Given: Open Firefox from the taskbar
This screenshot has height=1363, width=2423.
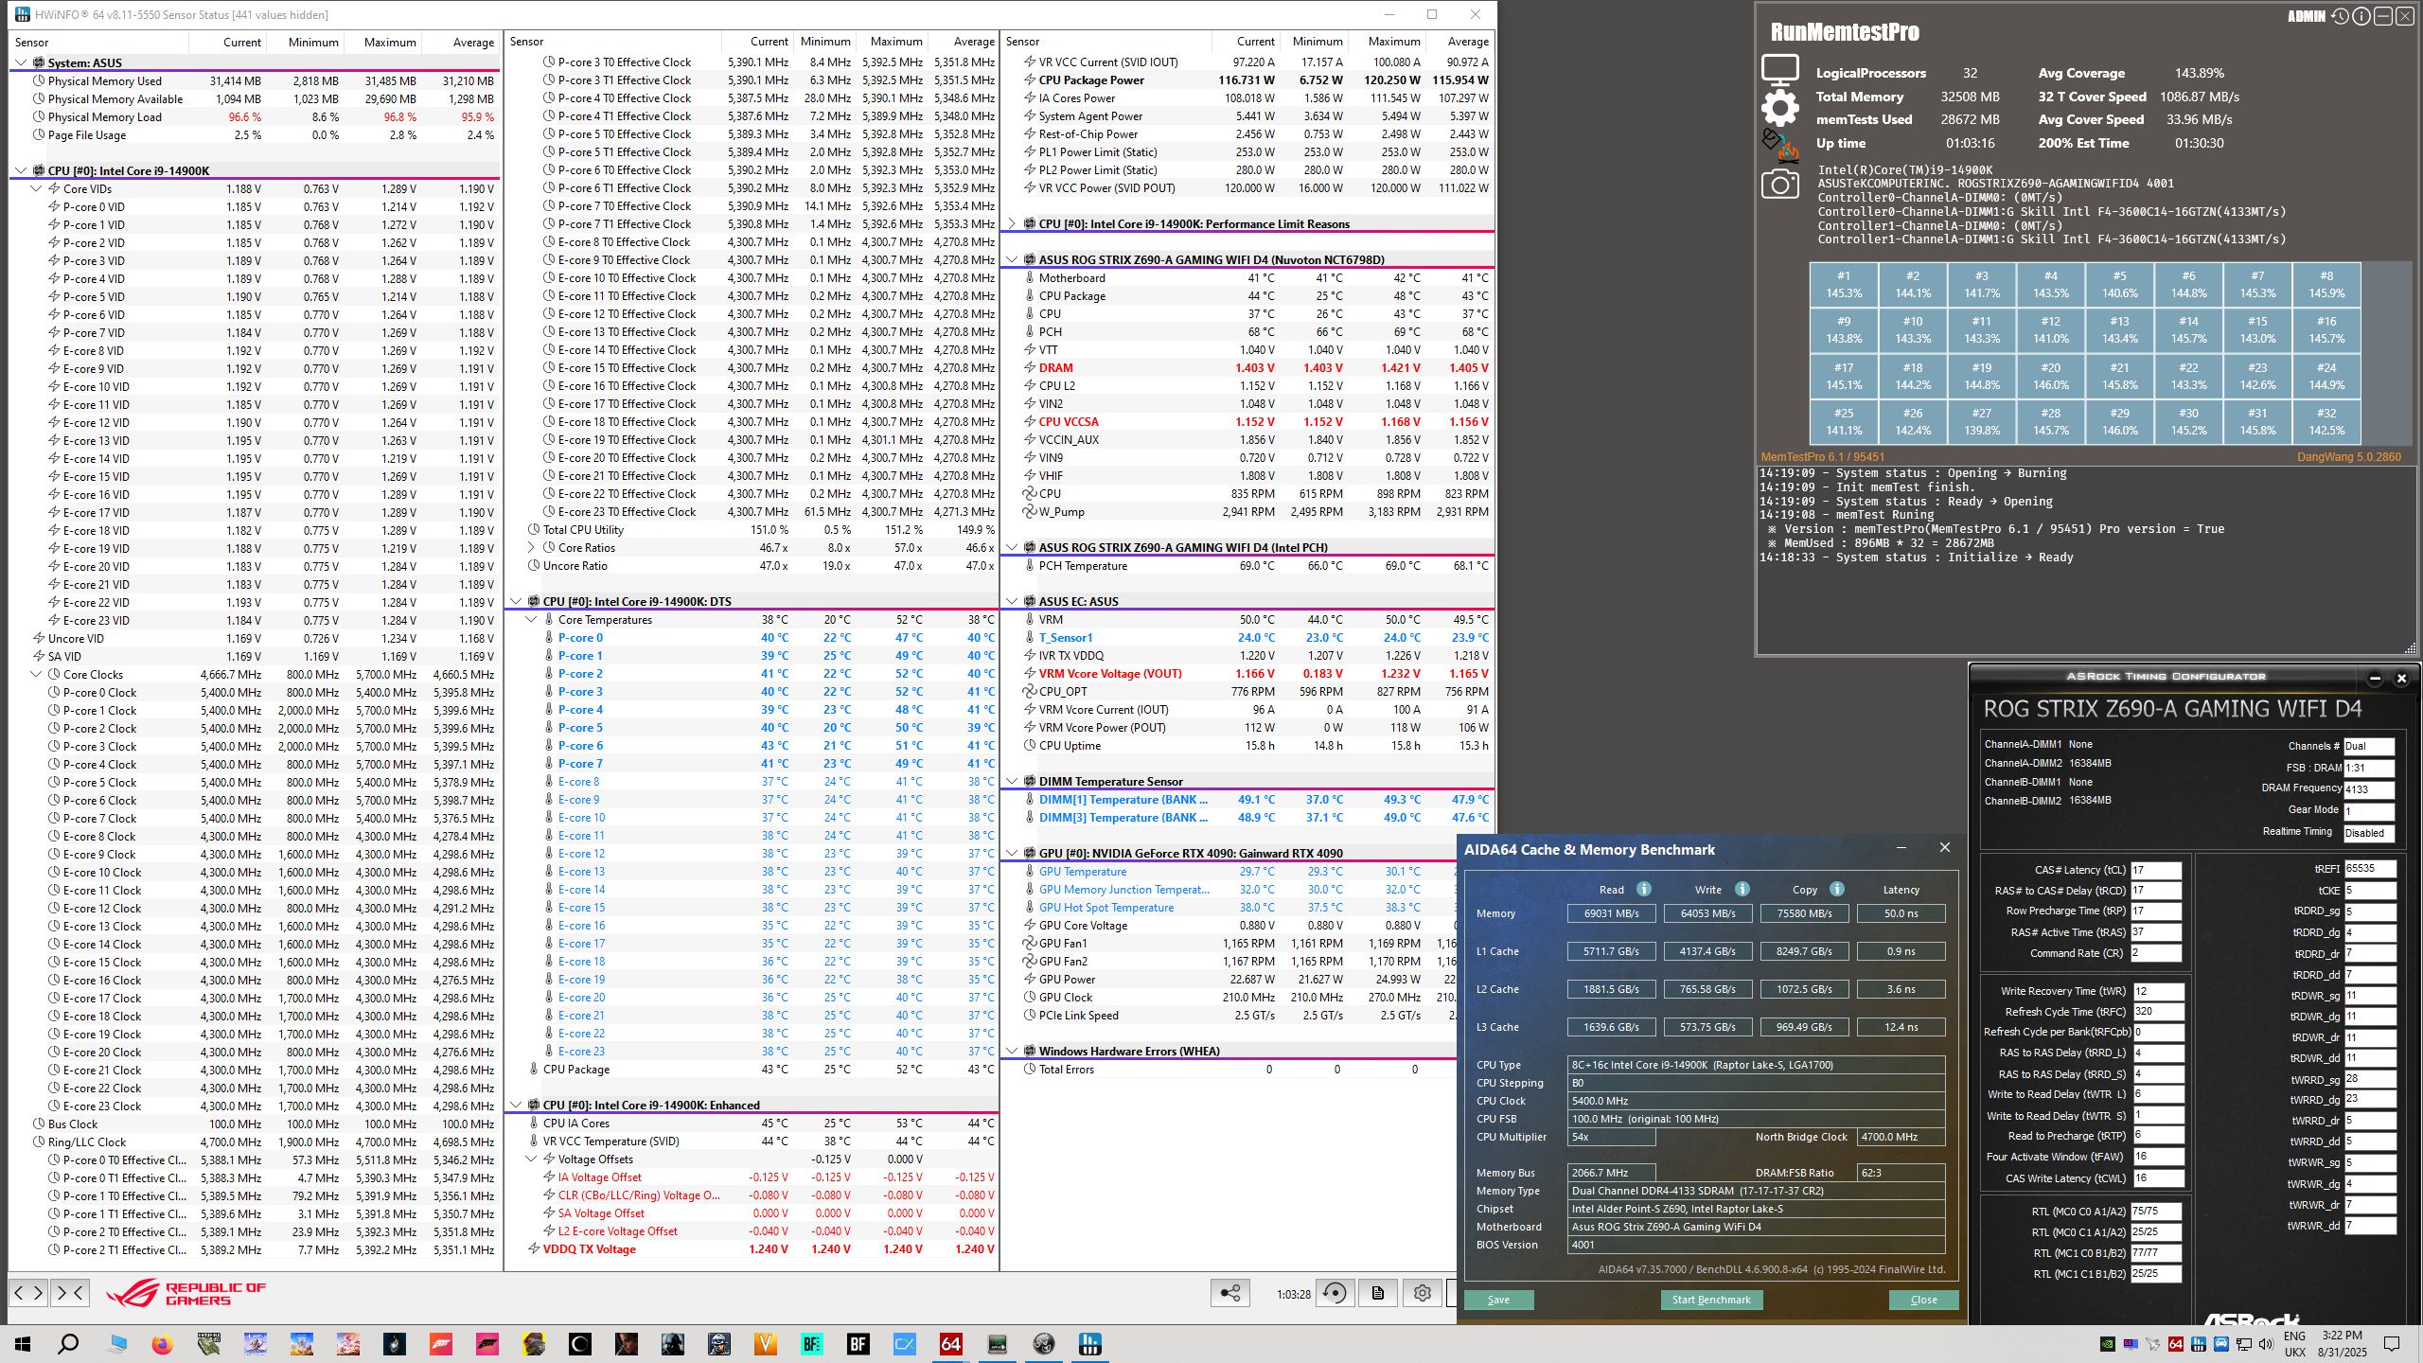Looking at the screenshot, I should pos(162,1344).
